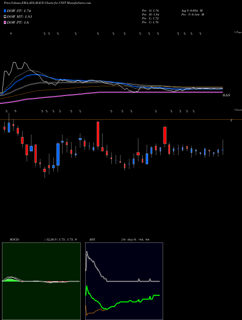The height and width of the screenshot is (320, 242).
Task: Click the blue DOW ST legend swatch
Action: point(5,11)
